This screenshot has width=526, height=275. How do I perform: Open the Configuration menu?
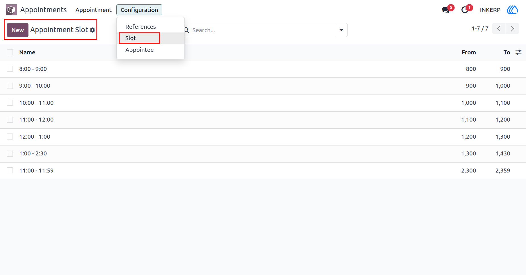coord(139,10)
